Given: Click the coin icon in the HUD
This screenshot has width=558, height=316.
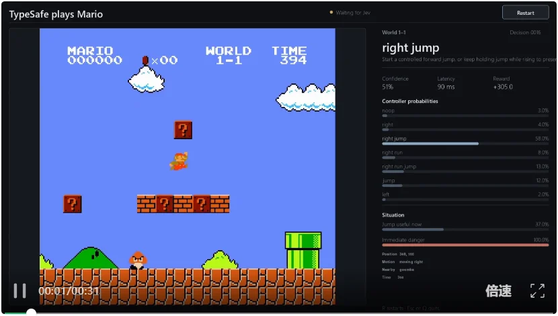Looking at the screenshot, I should click(145, 61).
